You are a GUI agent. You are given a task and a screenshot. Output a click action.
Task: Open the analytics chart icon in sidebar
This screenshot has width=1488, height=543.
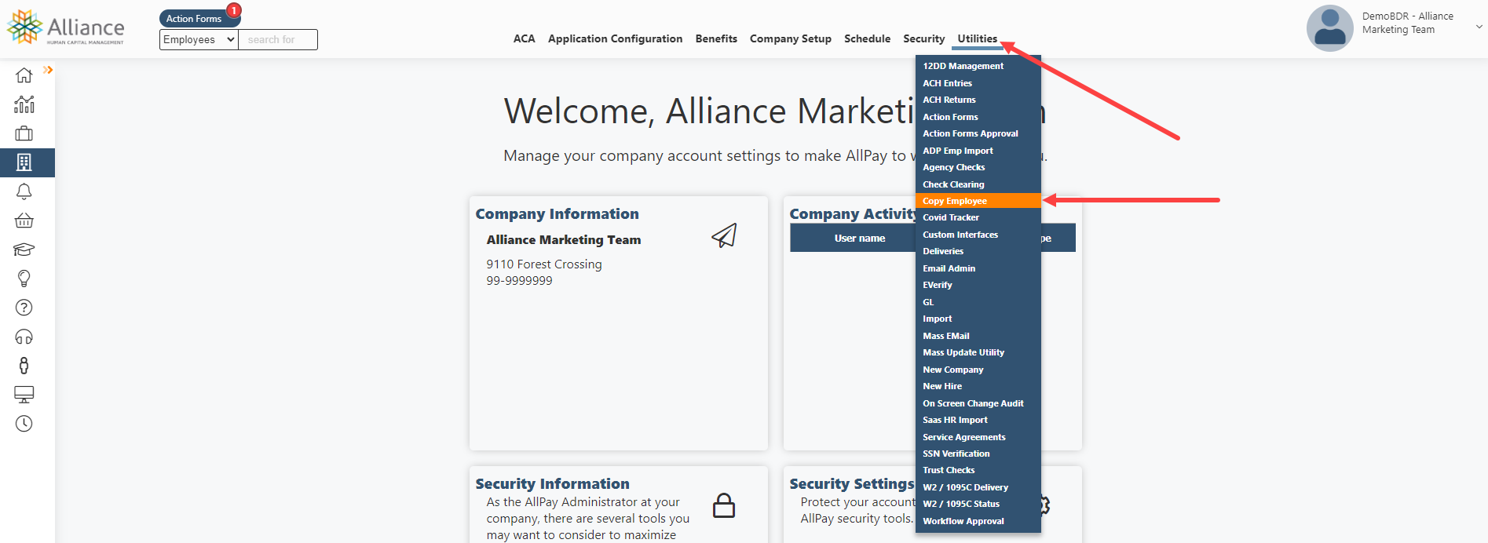pyautogui.click(x=24, y=104)
